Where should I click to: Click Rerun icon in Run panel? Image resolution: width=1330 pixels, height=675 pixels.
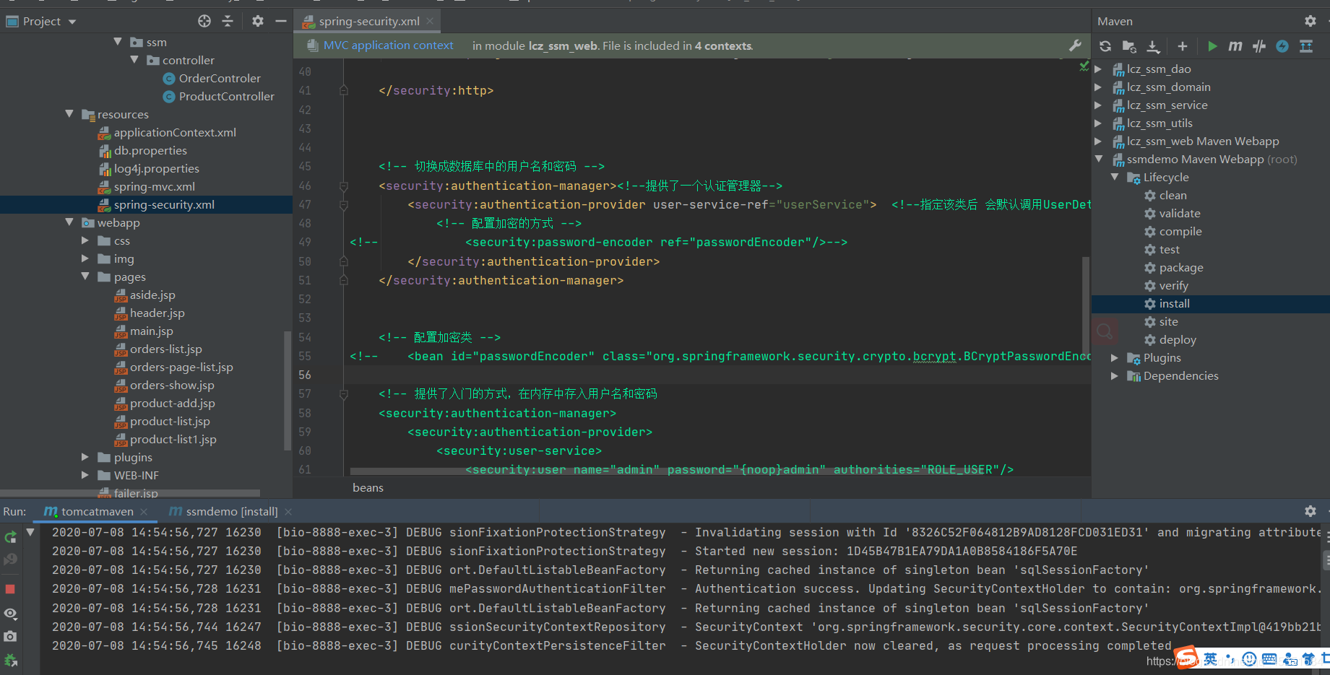tap(10, 536)
